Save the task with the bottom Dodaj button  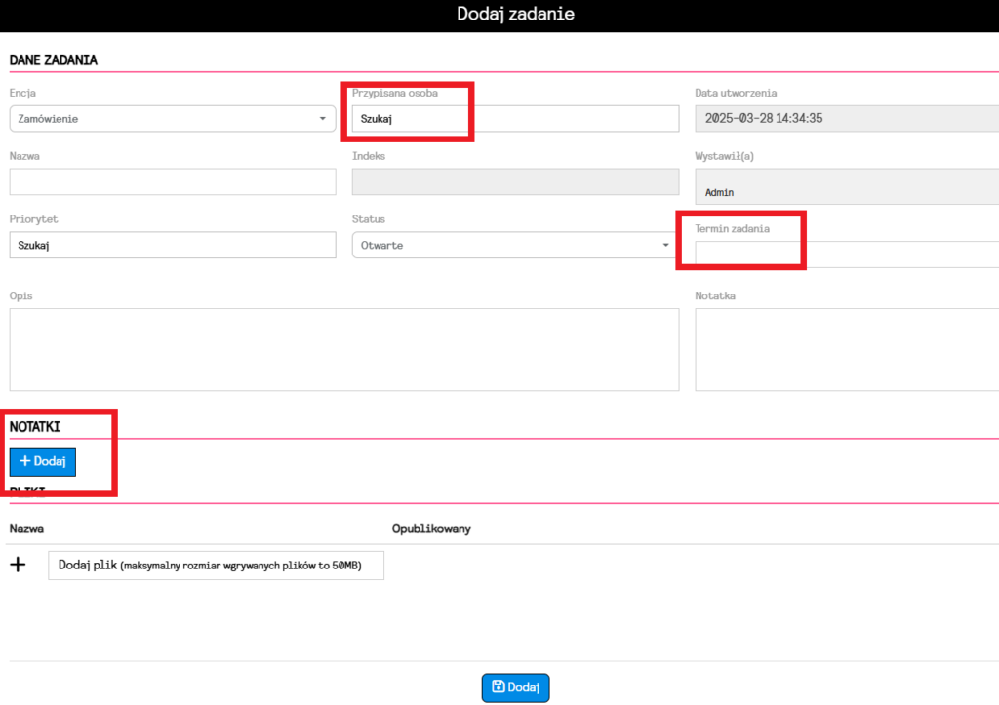[x=515, y=687]
